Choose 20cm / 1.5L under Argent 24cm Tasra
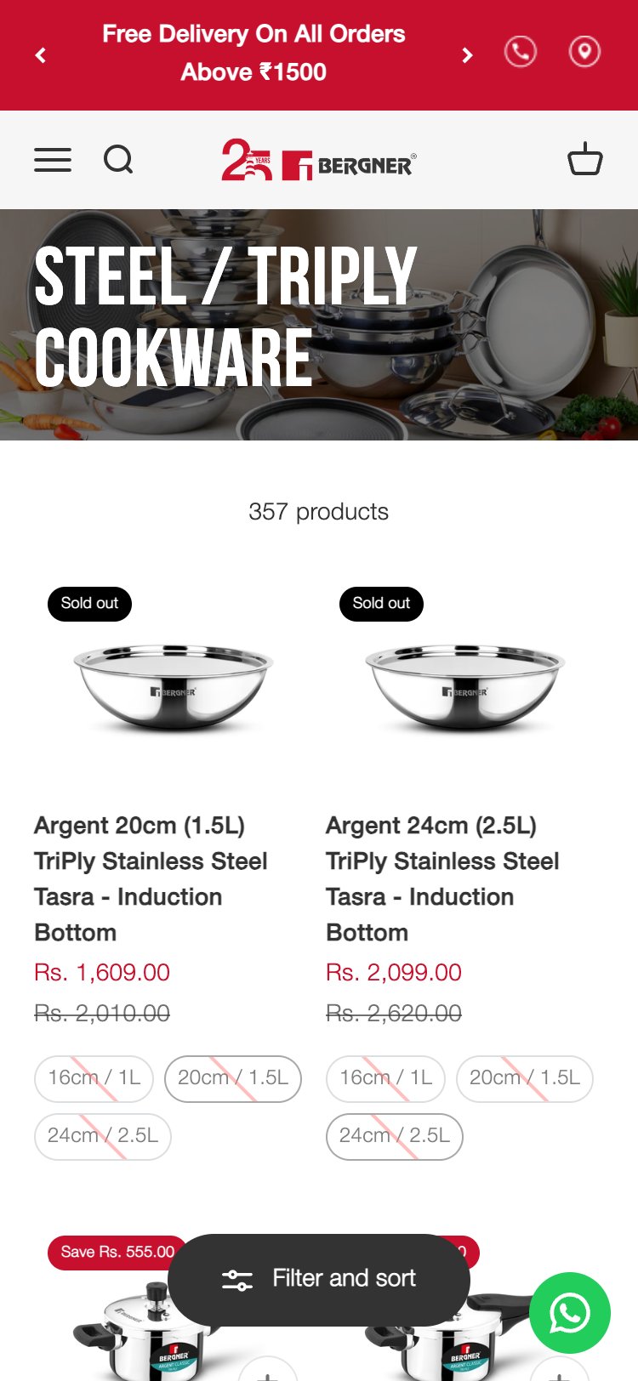This screenshot has height=1381, width=638. pyautogui.click(x=524, y=1078)
